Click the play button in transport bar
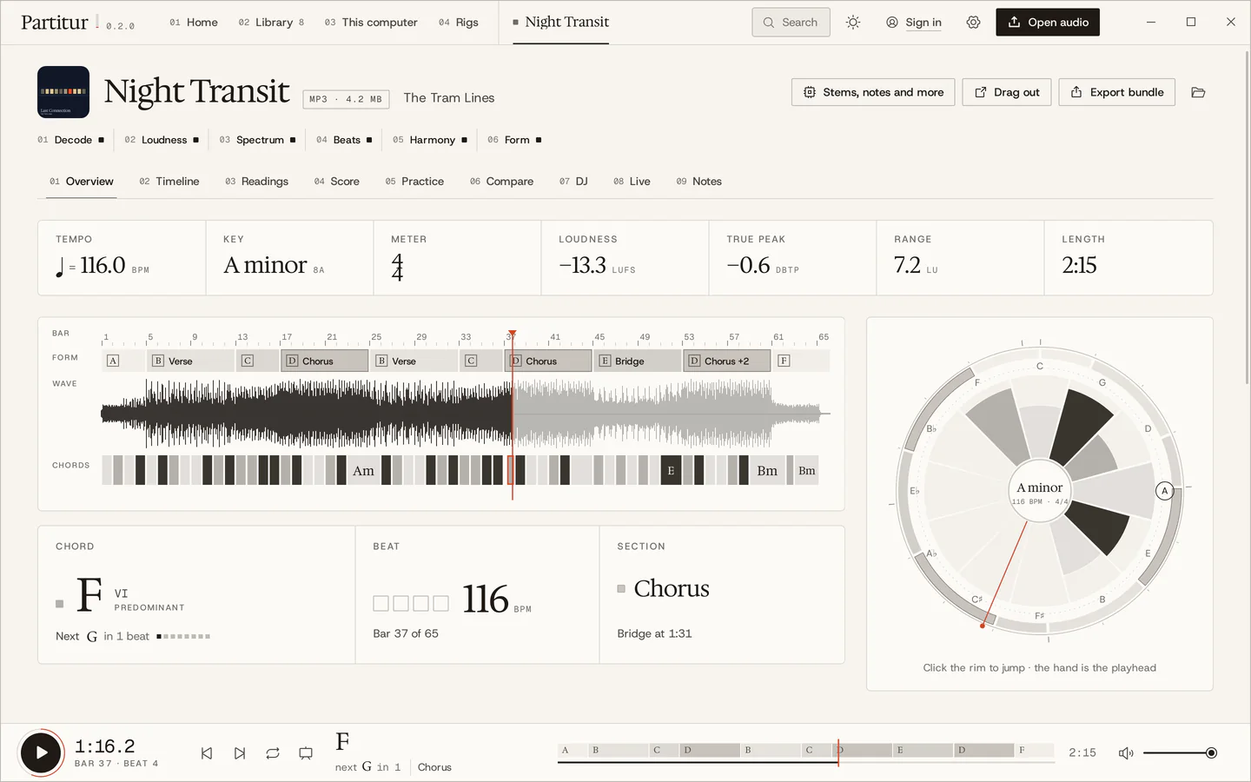 (41, 752)
